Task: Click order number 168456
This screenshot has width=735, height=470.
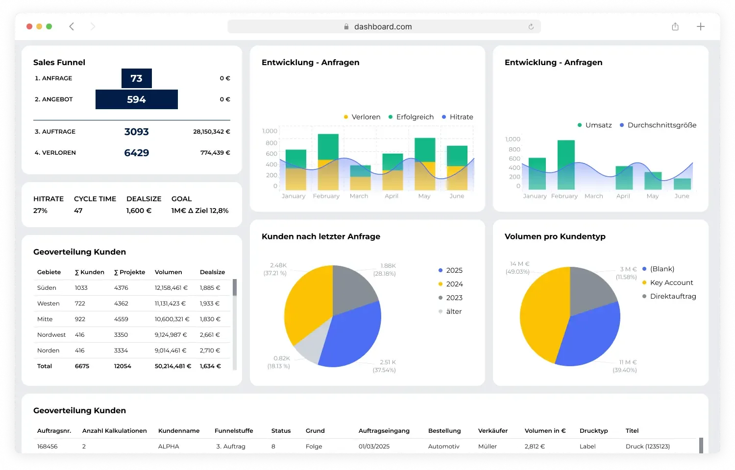Action: [48, 446]
